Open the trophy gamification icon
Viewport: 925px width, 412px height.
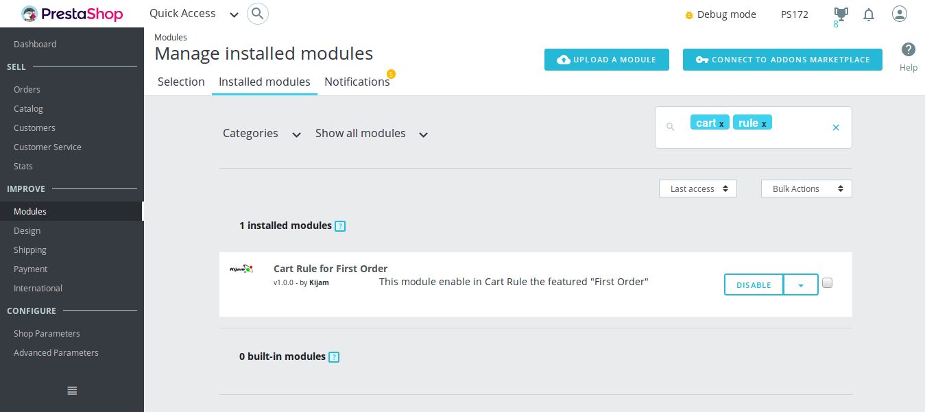(840, 14)
